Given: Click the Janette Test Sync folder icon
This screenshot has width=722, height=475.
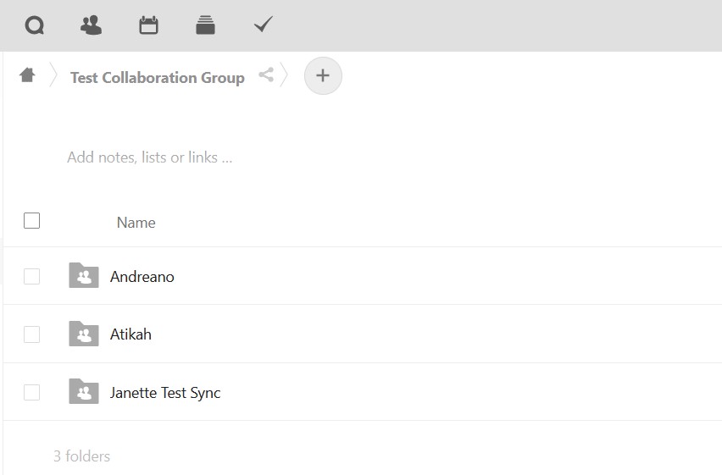Looking at the screenshot, I should [84, 392].
